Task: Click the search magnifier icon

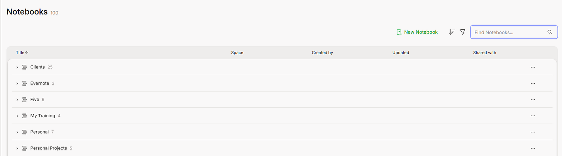Action: coord(550,32)
